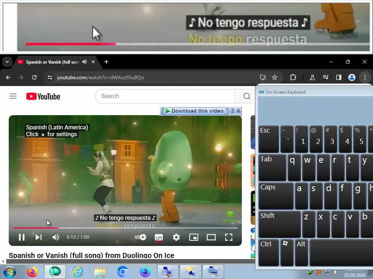Toggle Ctrl key on On-Screen Keyboard
Viewport: 373px width, 279px height.
268,253
